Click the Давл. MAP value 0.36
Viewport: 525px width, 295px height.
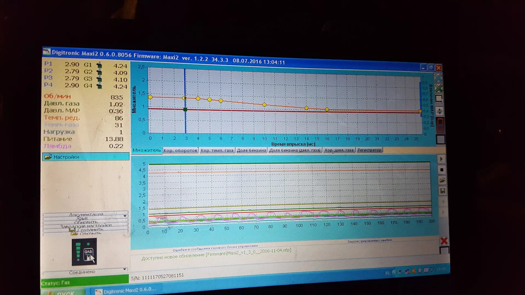click(116, 111)
